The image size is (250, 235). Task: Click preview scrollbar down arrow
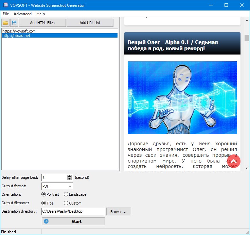pyautogui.click(x=247, y=168)
